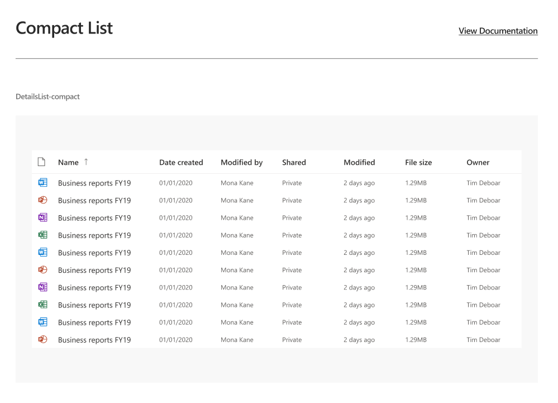The height and width of the screenshot is (403, 558).
Task: Click the Modified column header
Action: tap(359, 162)
